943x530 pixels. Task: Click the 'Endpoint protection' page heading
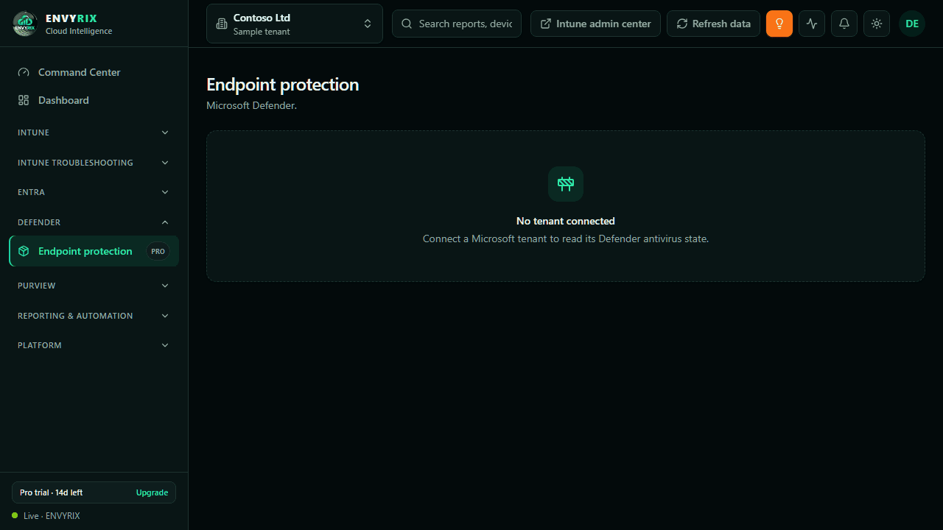point(283,85)
